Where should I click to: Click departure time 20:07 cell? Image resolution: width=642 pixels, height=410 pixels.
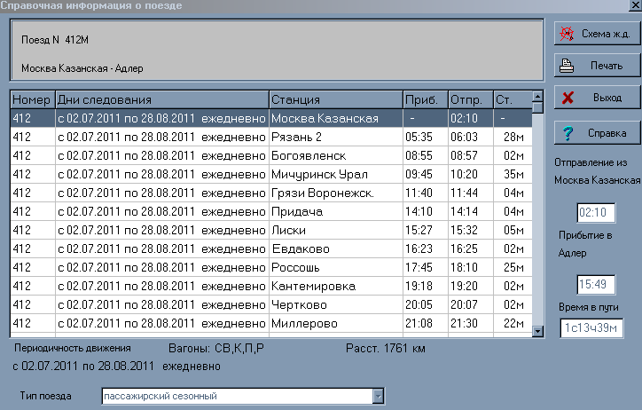(471, 304)
